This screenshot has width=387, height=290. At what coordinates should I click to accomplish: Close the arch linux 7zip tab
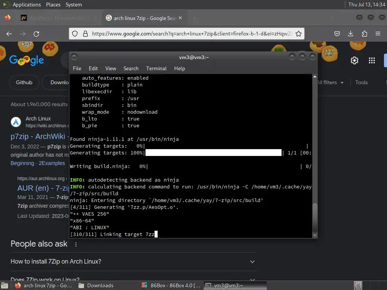180,18
